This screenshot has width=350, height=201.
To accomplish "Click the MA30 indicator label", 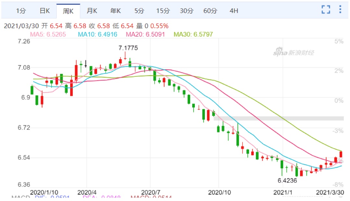I will (x=194, y=34).
